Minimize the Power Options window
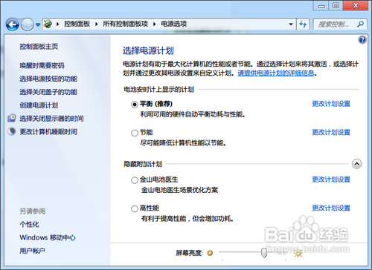The height and width of the screenshot is (270, 372). coord(321,5)
